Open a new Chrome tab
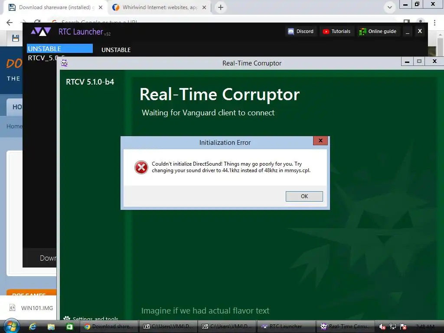 tap(221, 7)
